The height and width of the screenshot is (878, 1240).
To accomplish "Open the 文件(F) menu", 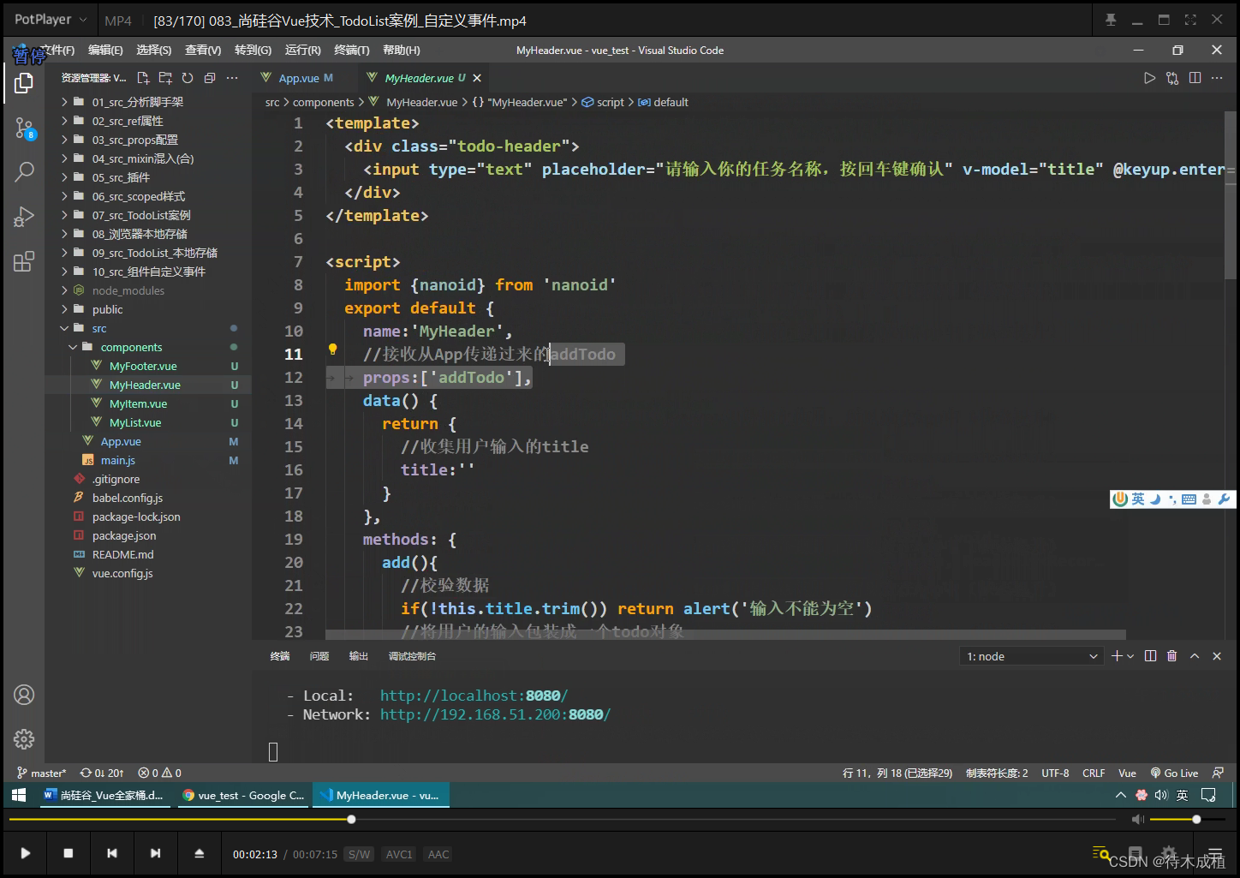I will point(57,51).
